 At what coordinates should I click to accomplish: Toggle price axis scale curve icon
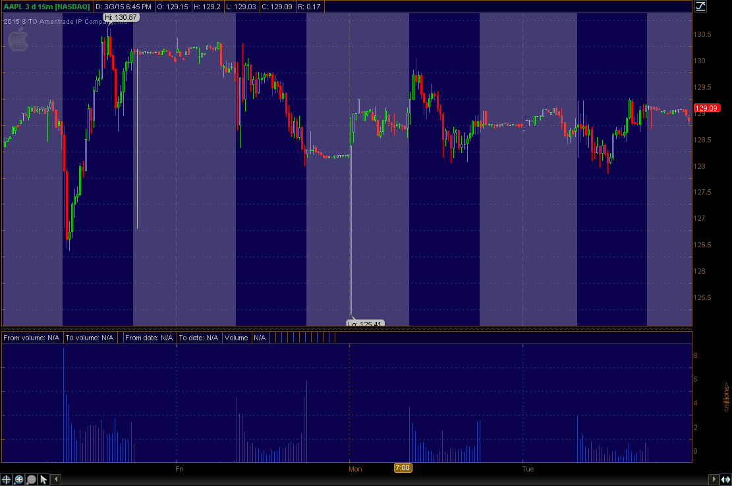tap(701, 7)
